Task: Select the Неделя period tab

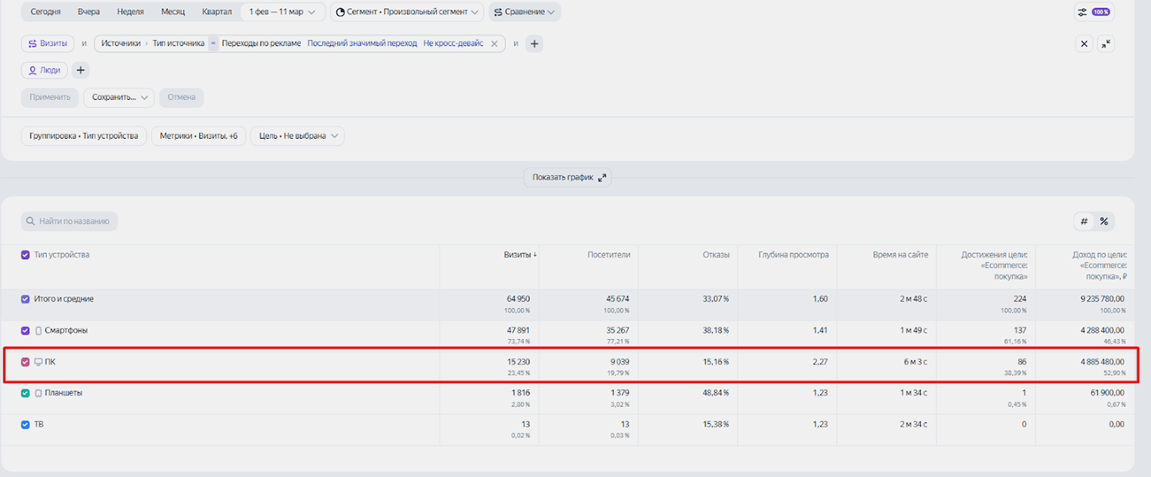Action: pyautogui.click(x=130, y=12)
